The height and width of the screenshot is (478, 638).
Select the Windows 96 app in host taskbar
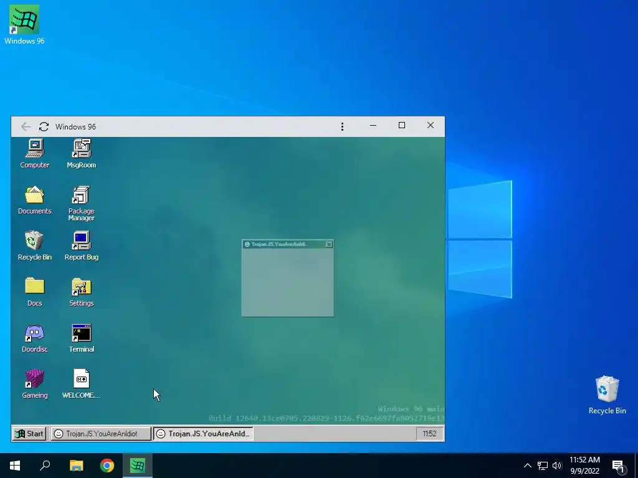(138, 466)
